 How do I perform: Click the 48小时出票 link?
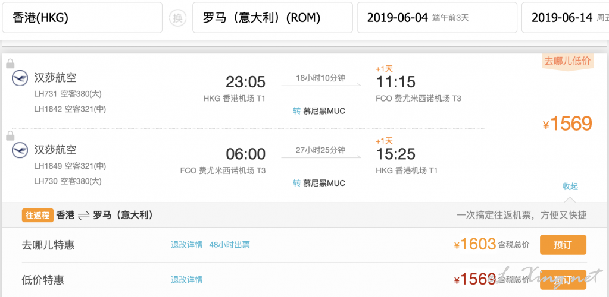click(x=229, y=245)
